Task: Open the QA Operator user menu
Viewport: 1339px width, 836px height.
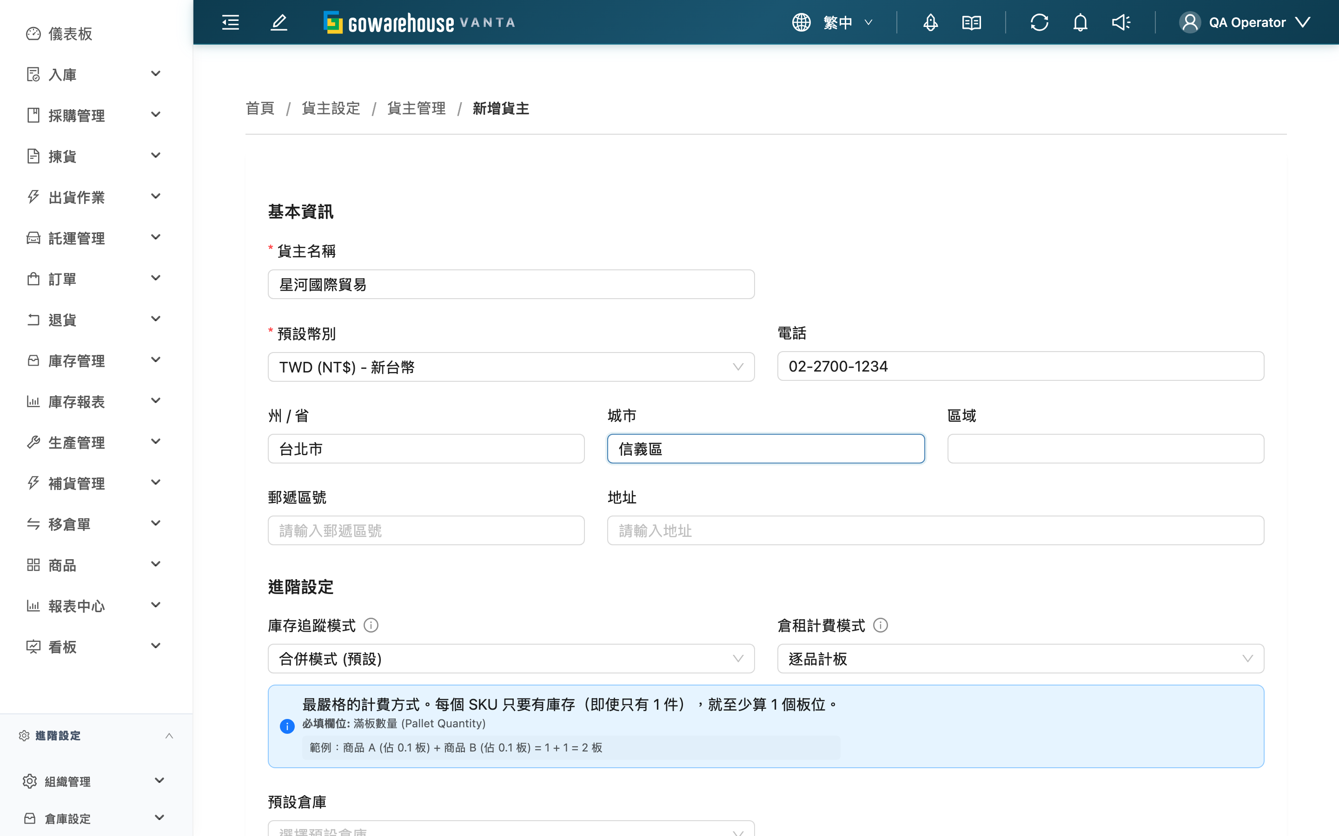Action: 1245,23
